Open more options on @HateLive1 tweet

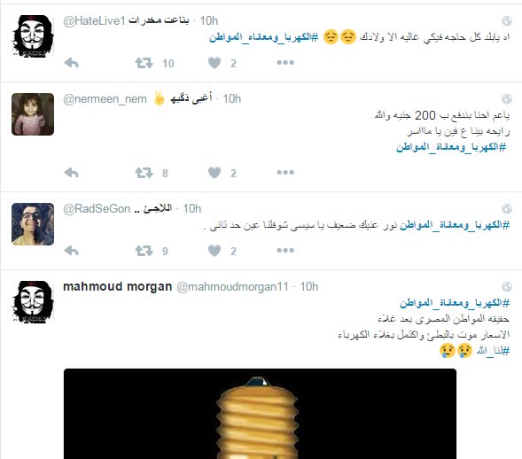coord(285,63)
